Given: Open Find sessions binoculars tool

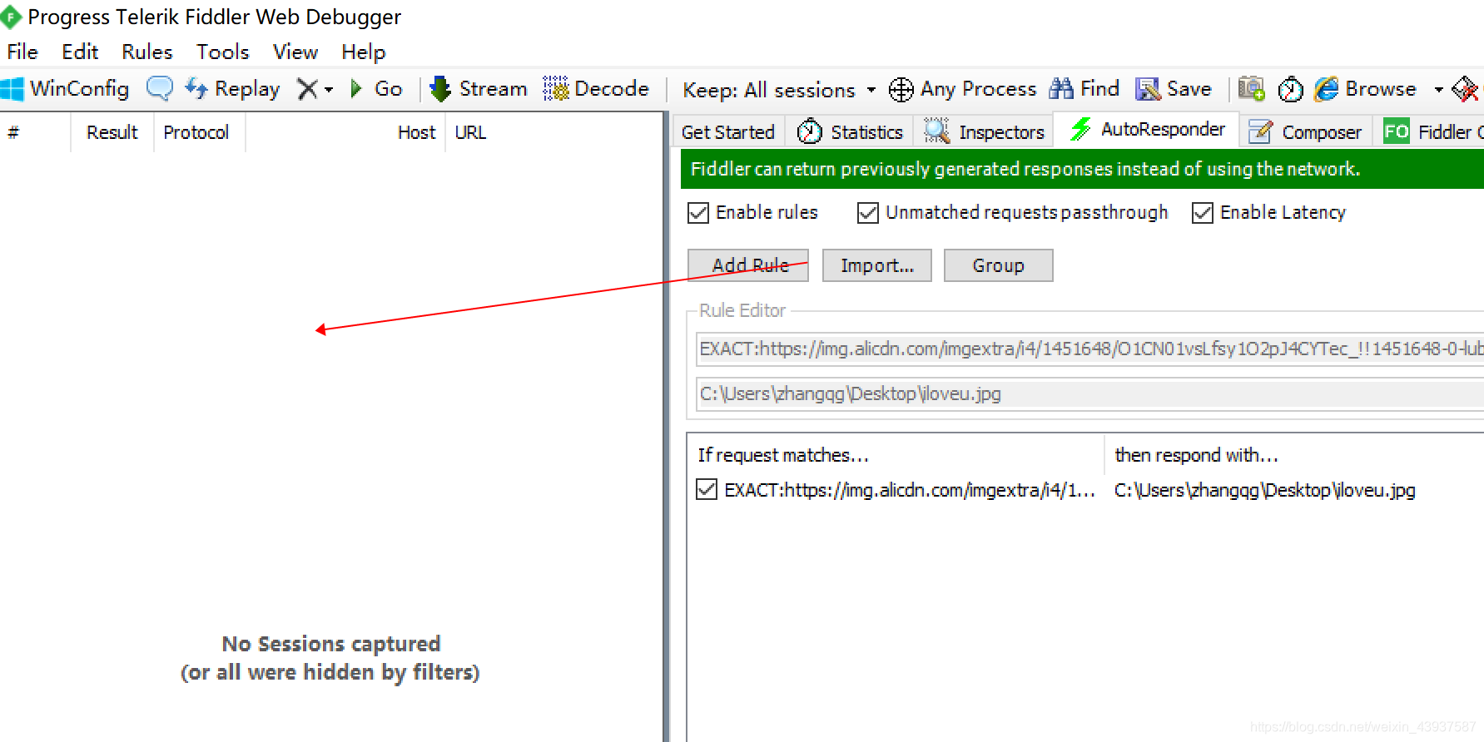Looking at the screenshot, I should tap(1084, 89).
